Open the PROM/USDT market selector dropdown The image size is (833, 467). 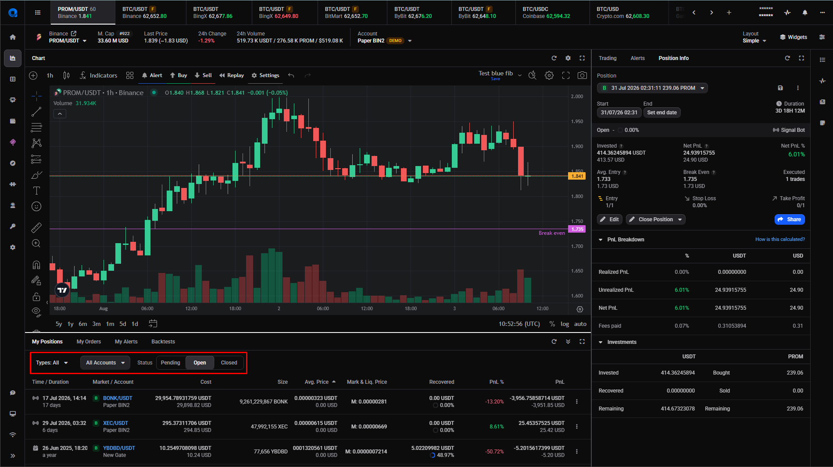click(68, 41)
